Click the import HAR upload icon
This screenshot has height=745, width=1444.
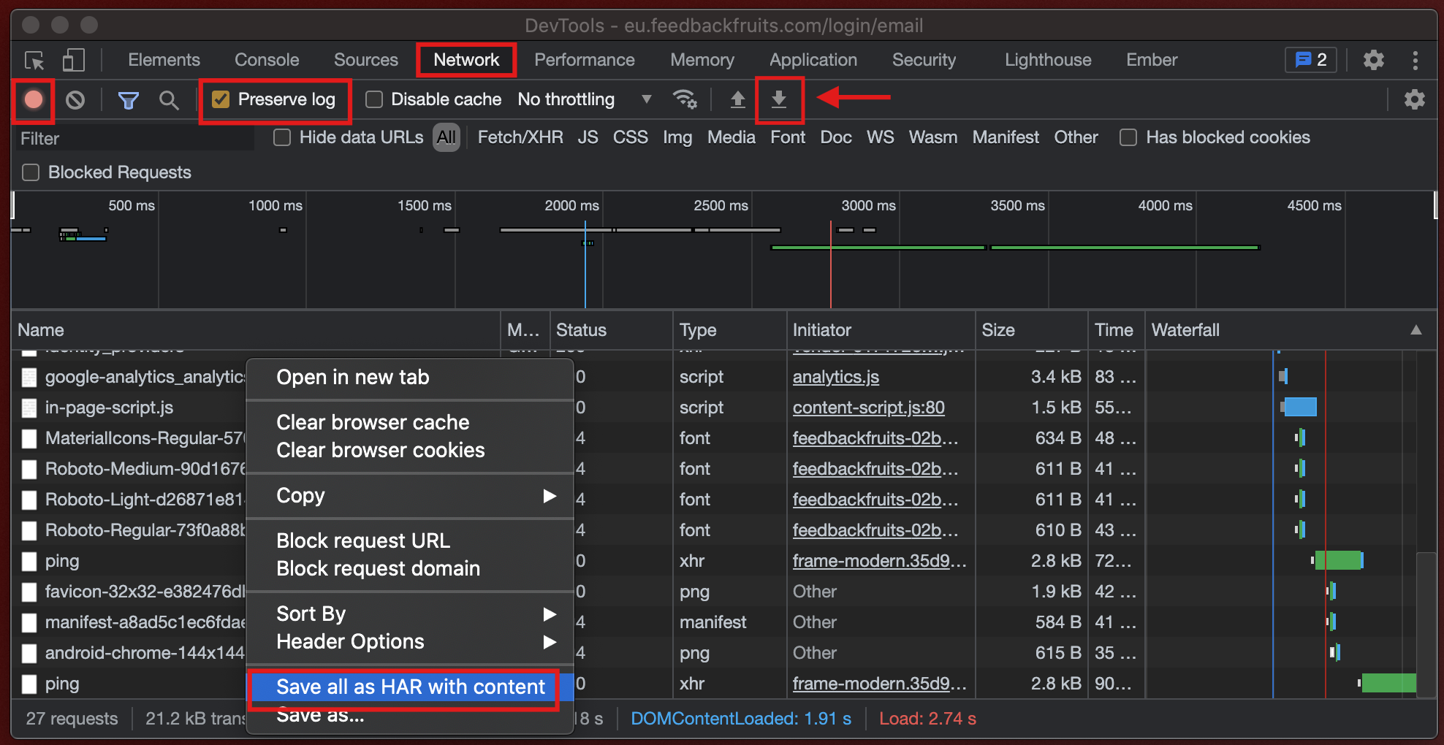click(x=737, y=99)
